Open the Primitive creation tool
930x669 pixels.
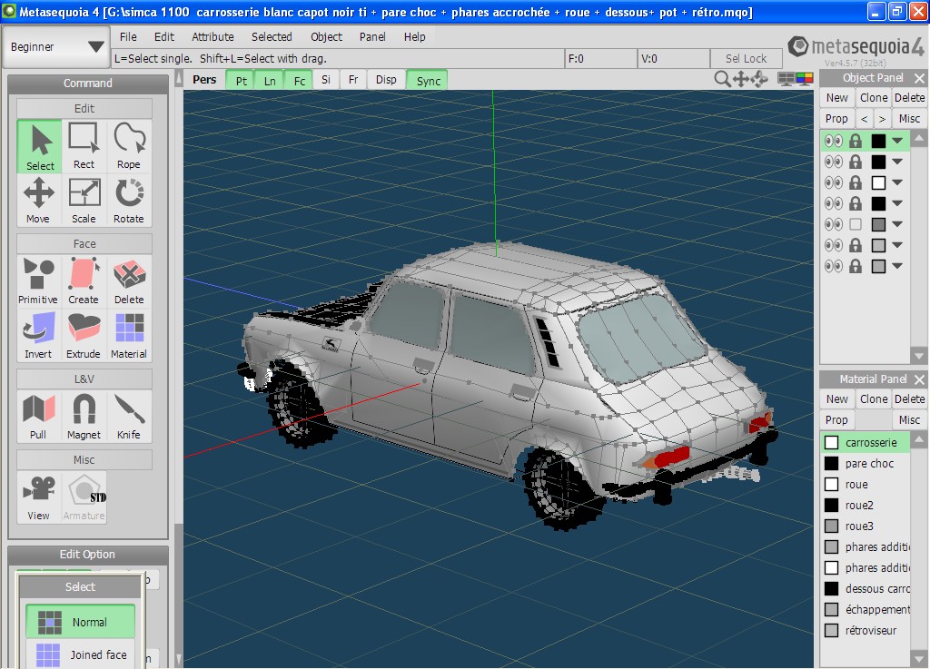coord(38,281)
